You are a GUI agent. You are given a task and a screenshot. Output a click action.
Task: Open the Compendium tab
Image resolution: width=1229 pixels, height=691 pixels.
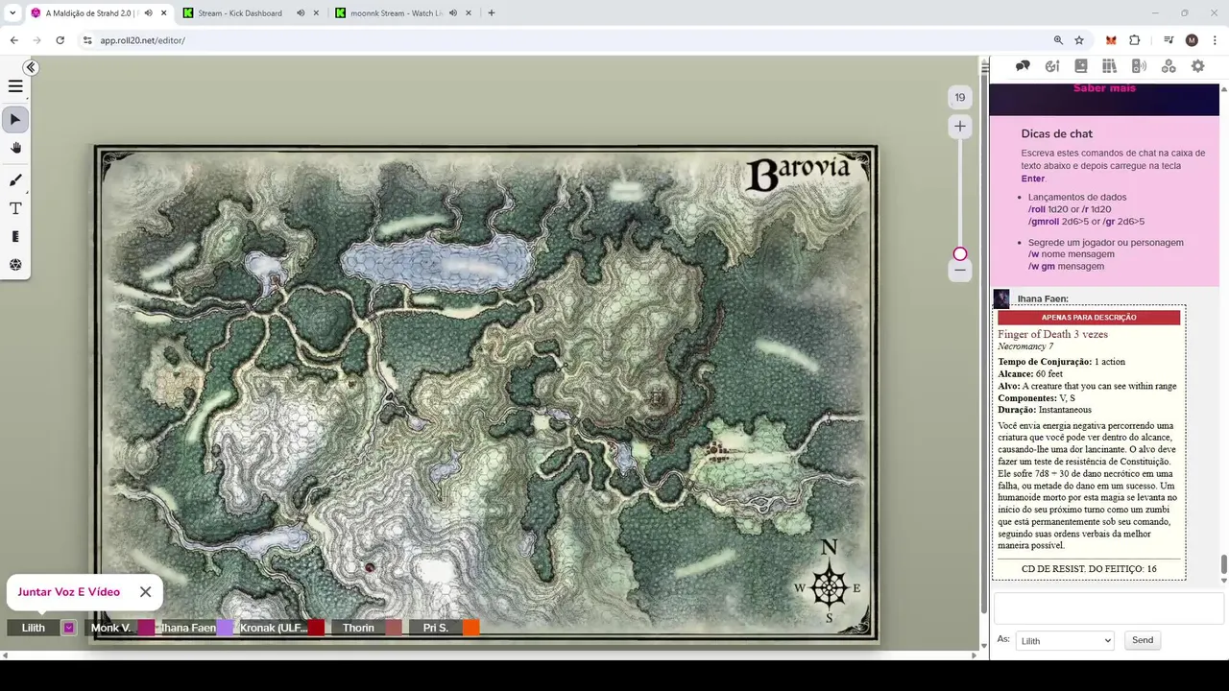point(1109,66)
